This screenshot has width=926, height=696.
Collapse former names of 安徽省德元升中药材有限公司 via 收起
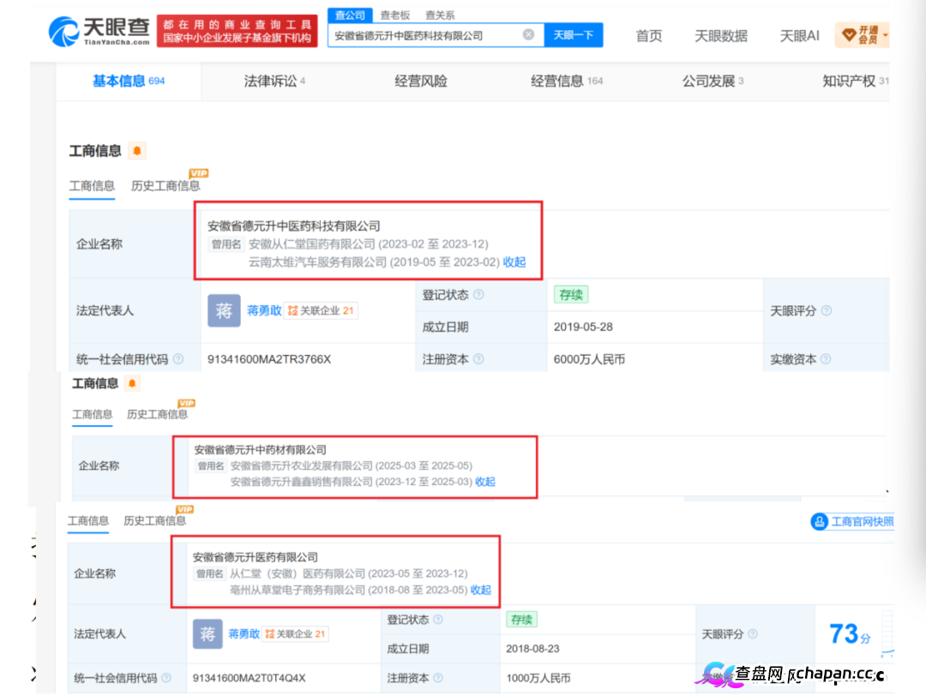coord(485,482)
